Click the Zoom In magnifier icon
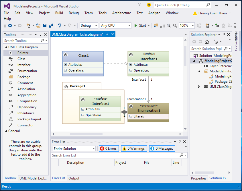The image size is (242, 191). point(169,25)
